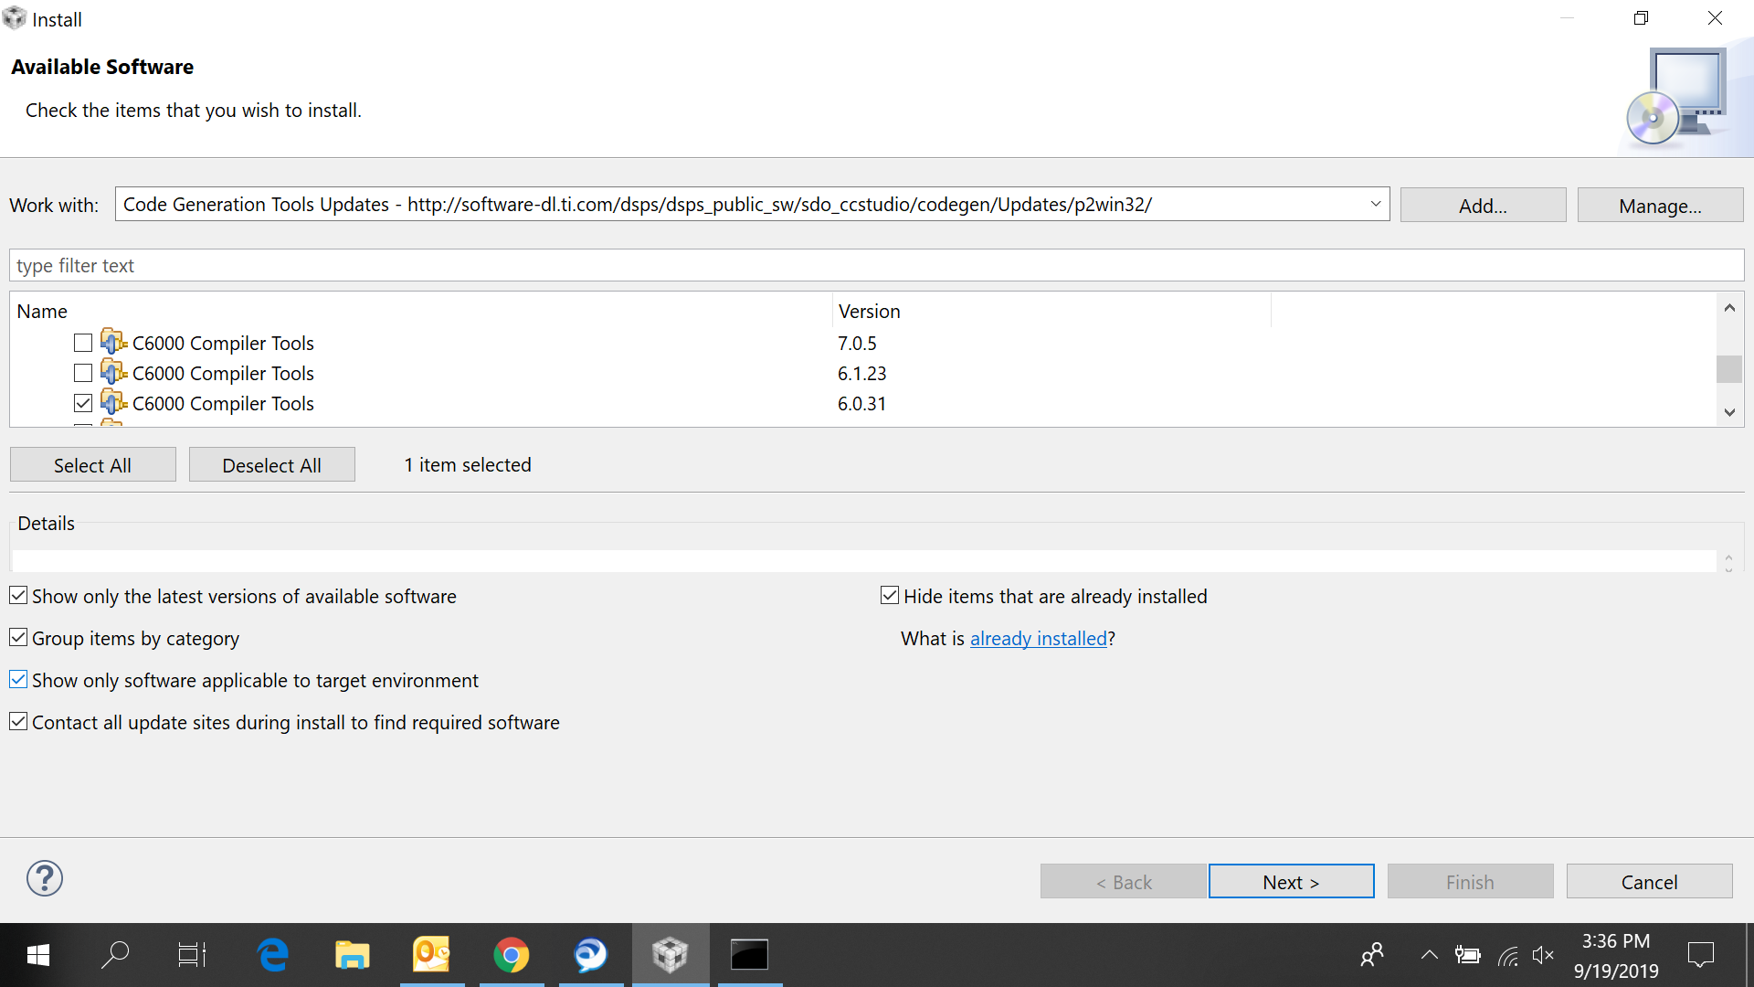Image resolution: width=1754 pixels, height=987 pixels.
Task: Toggle Contact all update sites during install
Action: click(18, 722)
